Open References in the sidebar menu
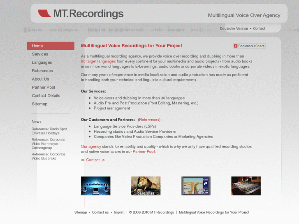299x224 pixels. [x=42, y=71]
